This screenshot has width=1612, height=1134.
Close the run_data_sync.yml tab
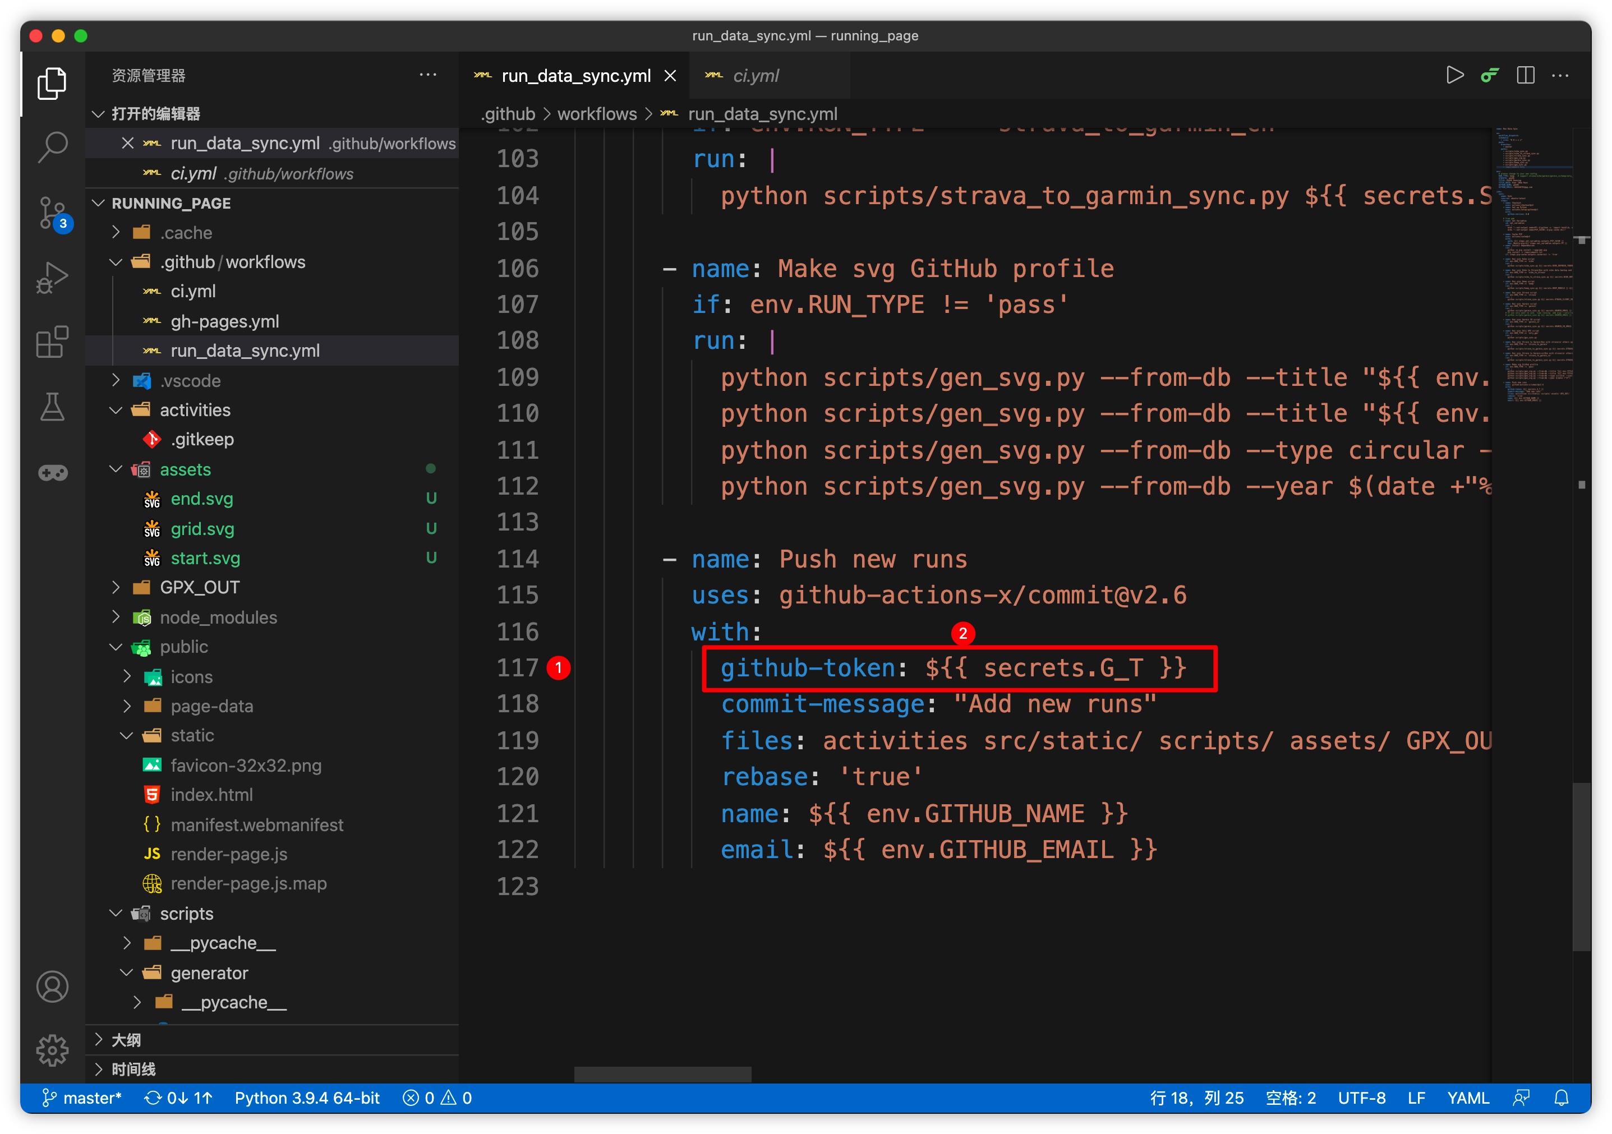pos(670,76)
